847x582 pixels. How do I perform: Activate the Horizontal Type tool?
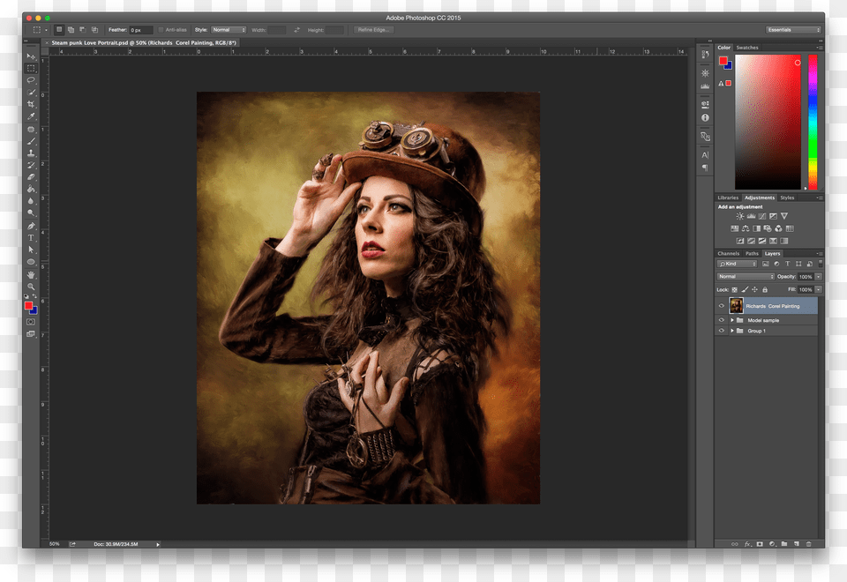pos(31,238)
